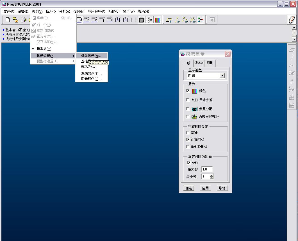Viewport: 298px width, 241px height.
Task: Click message area scroll up arrow
Action: tap(294, 28)
